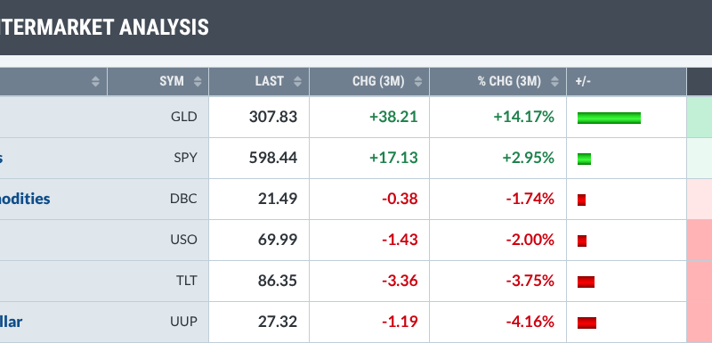Click the partial link in SPY row
Screen dimensions: 712x343
[x=2, y=158]
